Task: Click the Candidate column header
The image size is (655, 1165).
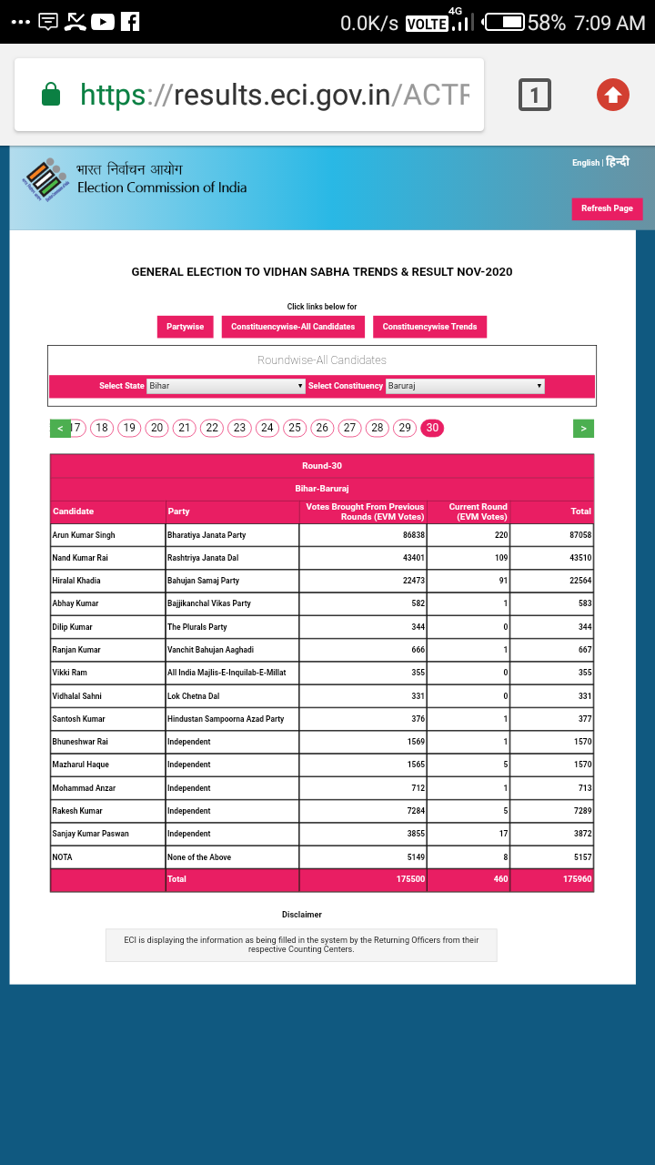Action: pos(107,512)
